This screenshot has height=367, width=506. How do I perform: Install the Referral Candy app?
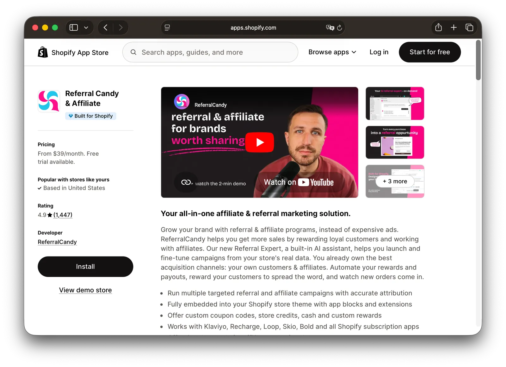(85, 267)
